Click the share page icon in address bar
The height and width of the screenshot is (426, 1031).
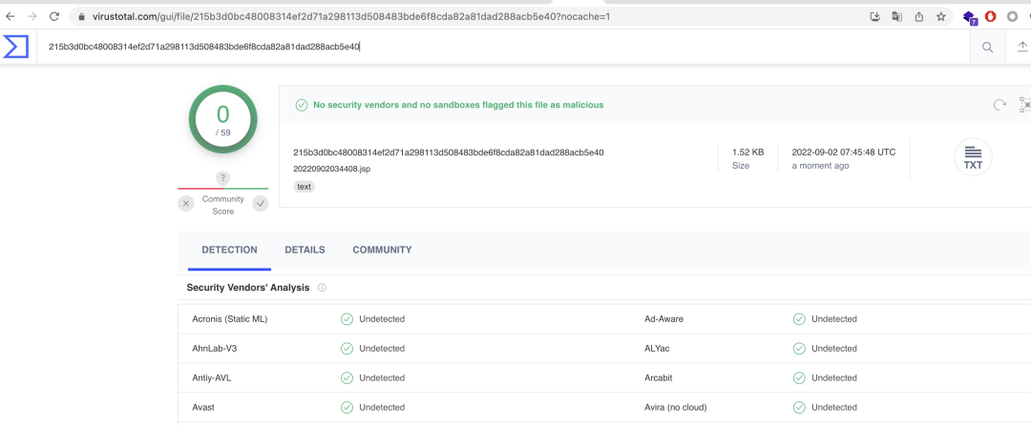pyautogui.click(x=919, y=16)
